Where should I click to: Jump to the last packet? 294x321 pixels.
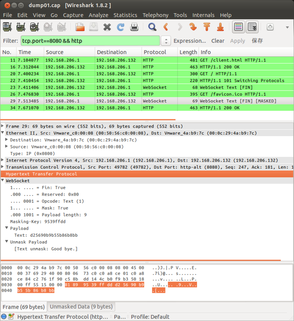(x=220, y=27)
